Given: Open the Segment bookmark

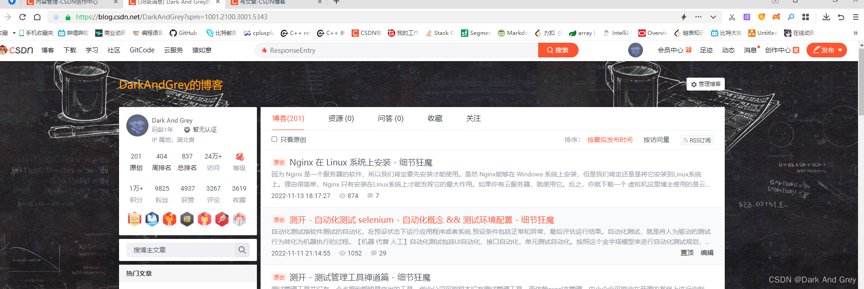Looking at the screenshot, I should tap(476, 33).
